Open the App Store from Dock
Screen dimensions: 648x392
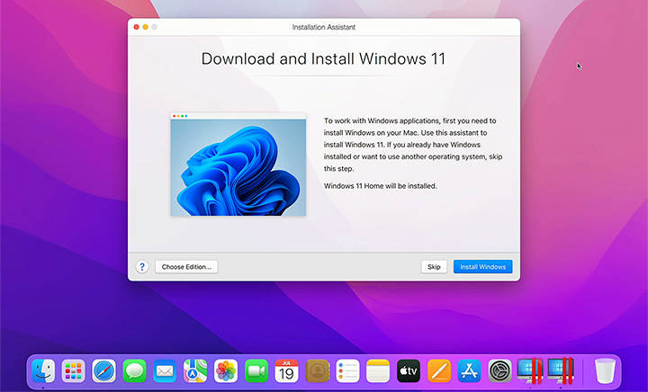point(470,371)
